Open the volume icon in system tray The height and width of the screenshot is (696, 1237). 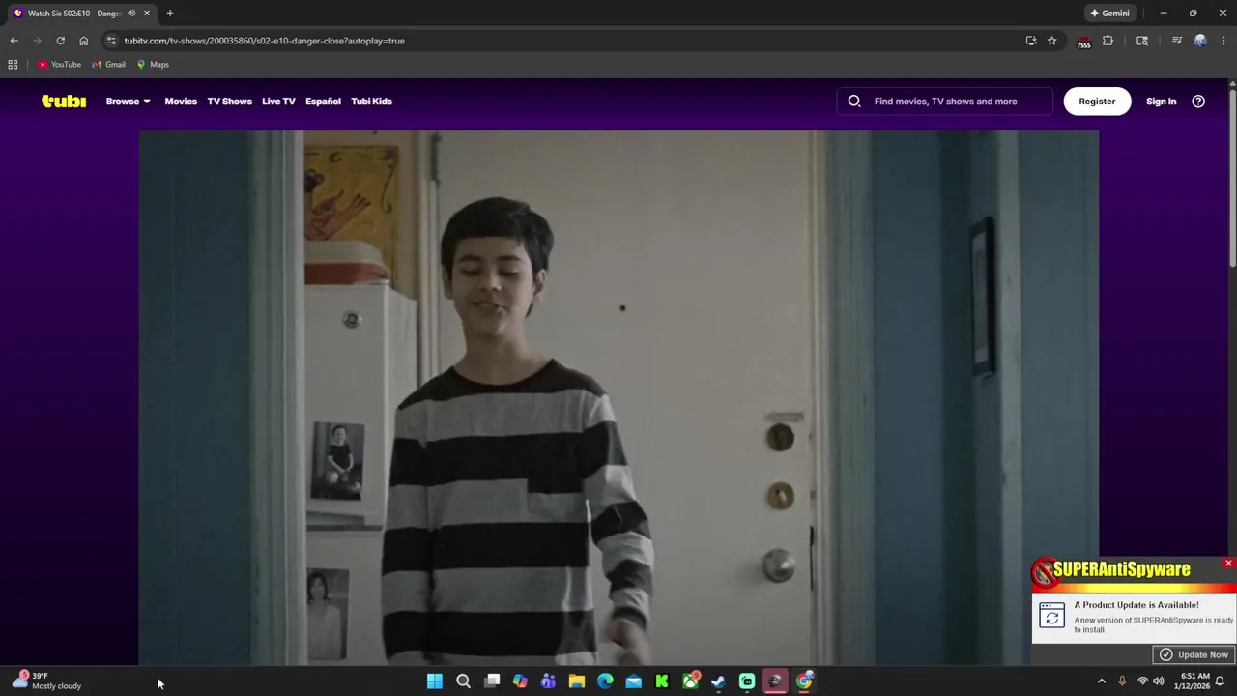pyautogui.click(x=1158, y=681)
